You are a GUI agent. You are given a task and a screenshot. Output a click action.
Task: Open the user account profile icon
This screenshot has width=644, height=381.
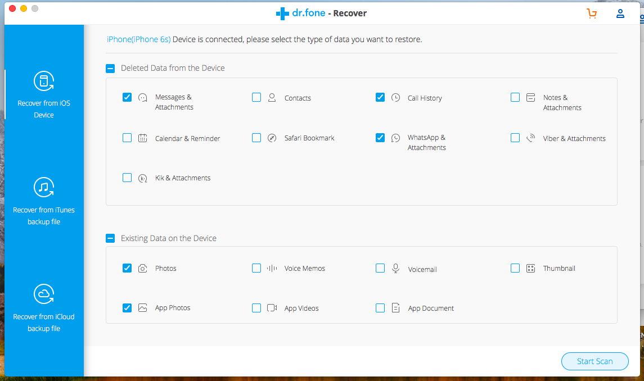click(620, 13)
